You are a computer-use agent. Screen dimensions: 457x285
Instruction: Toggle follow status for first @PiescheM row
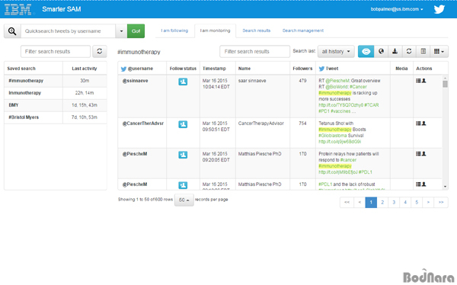pyautogui.click(x=183, y=155)
